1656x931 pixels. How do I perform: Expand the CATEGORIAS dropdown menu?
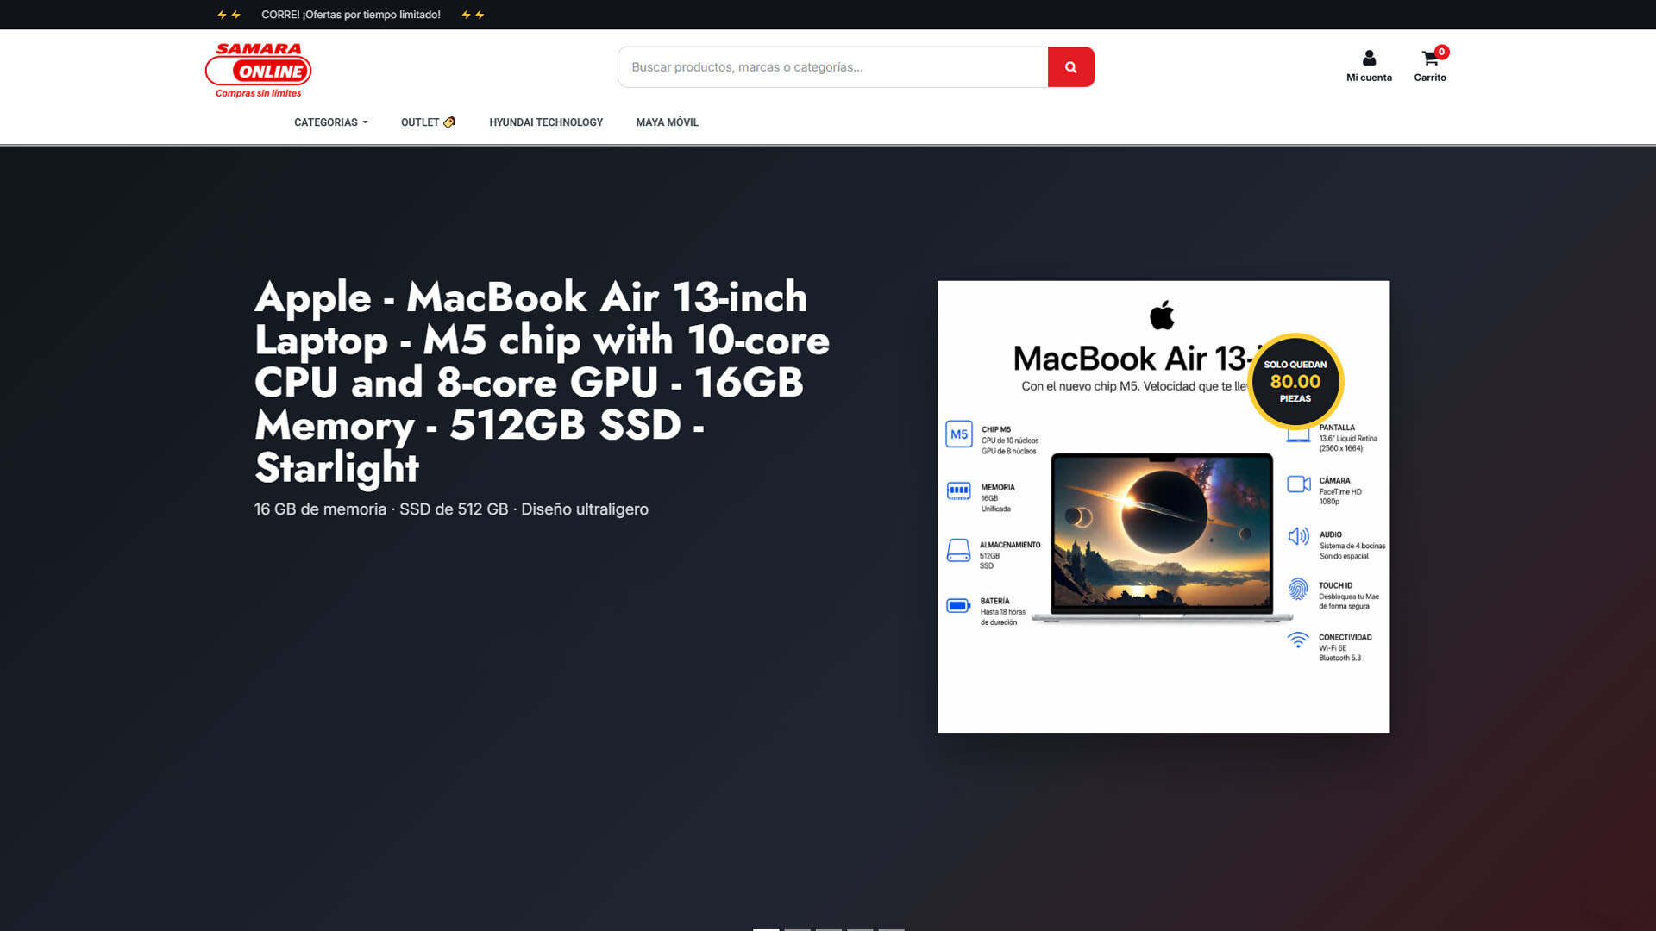[x=330, y=122]
